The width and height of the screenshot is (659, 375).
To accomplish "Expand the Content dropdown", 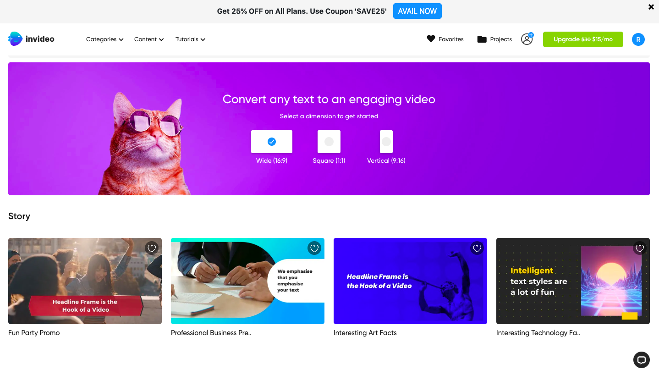I will pos(149,39).
